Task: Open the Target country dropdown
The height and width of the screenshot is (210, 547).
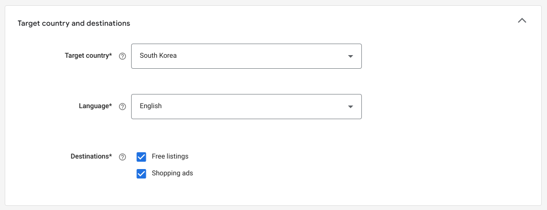Action: click(246, 56)
